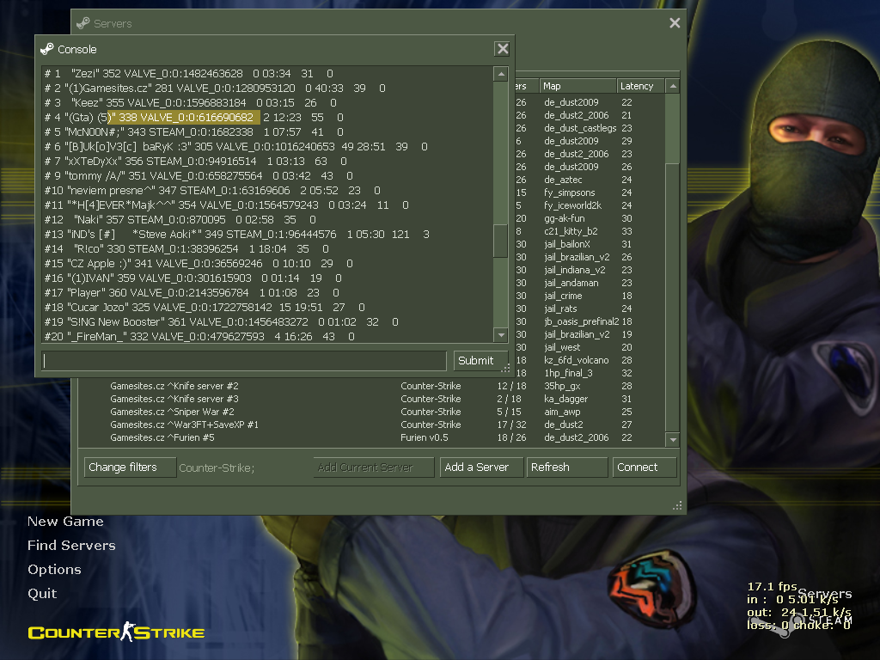Select the kz_6fd_volcano map row
This screenshot has width=880, height=660.
(590, 360)
